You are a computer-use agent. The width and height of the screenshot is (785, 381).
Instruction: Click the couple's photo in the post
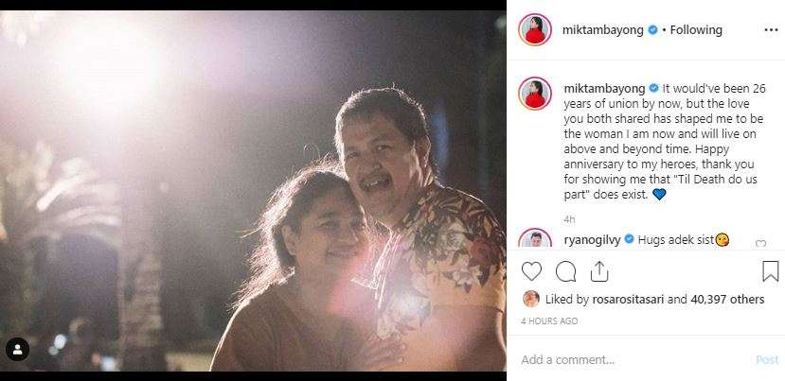256,189
